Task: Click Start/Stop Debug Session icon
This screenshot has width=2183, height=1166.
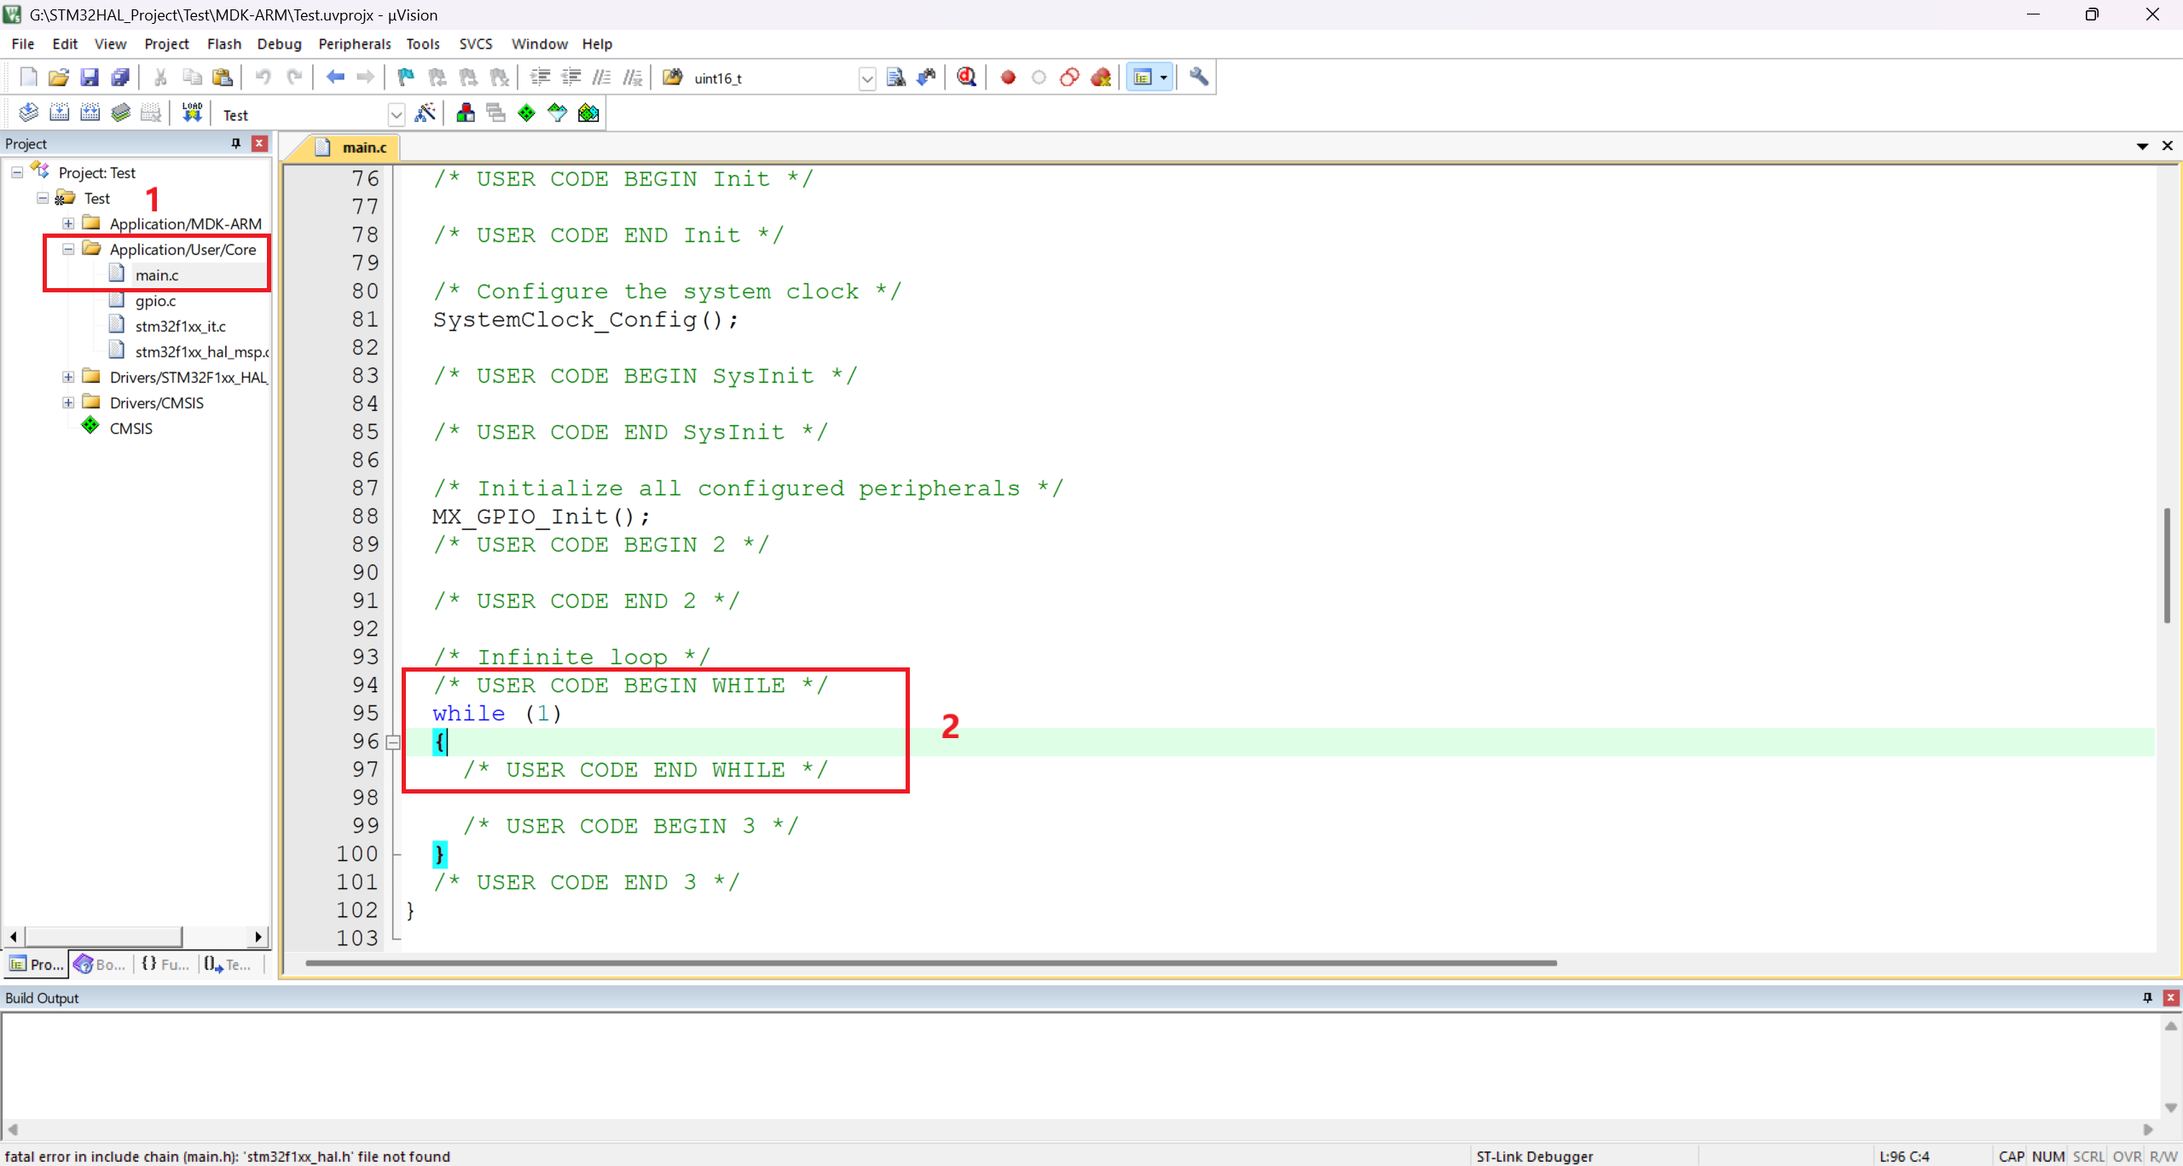Action: pos(966,78)
